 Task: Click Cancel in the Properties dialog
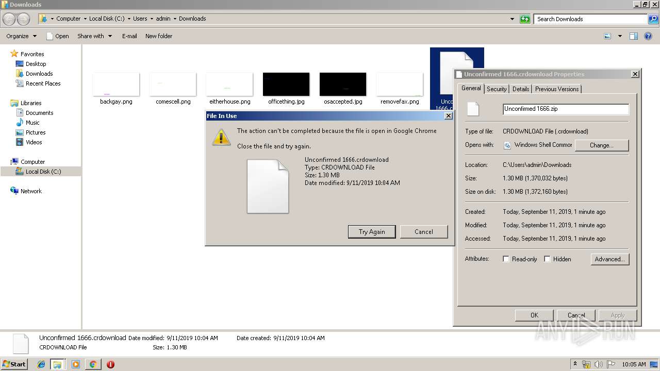576,315
